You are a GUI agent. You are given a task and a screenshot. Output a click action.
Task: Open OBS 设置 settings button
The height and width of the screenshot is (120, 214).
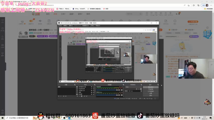click(151, 93)
